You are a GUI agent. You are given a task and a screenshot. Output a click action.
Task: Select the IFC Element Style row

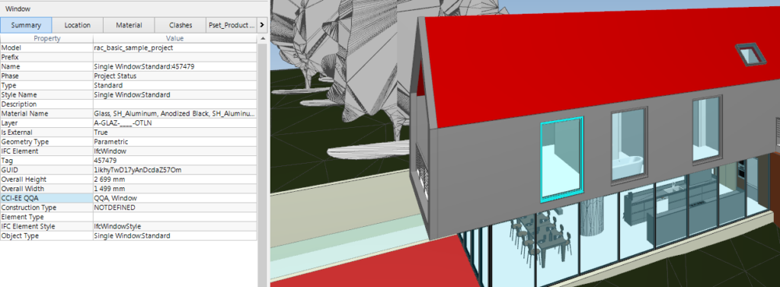(x=129, y=226)
